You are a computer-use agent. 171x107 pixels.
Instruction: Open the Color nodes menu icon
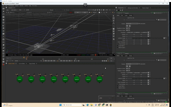(x=3, y=20)
